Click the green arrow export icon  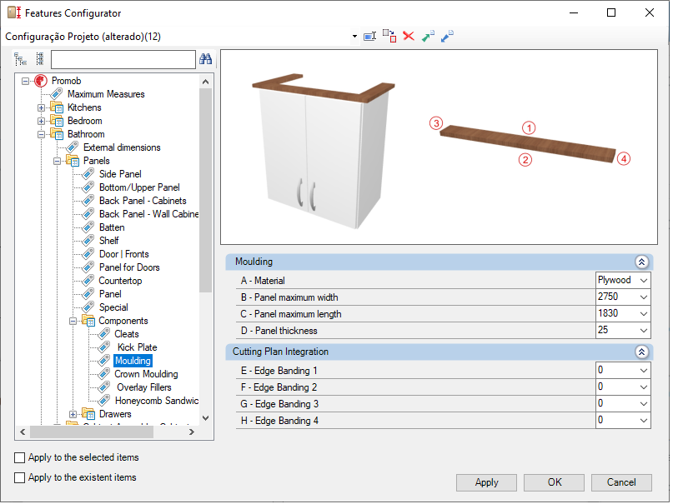pos(428,37)
